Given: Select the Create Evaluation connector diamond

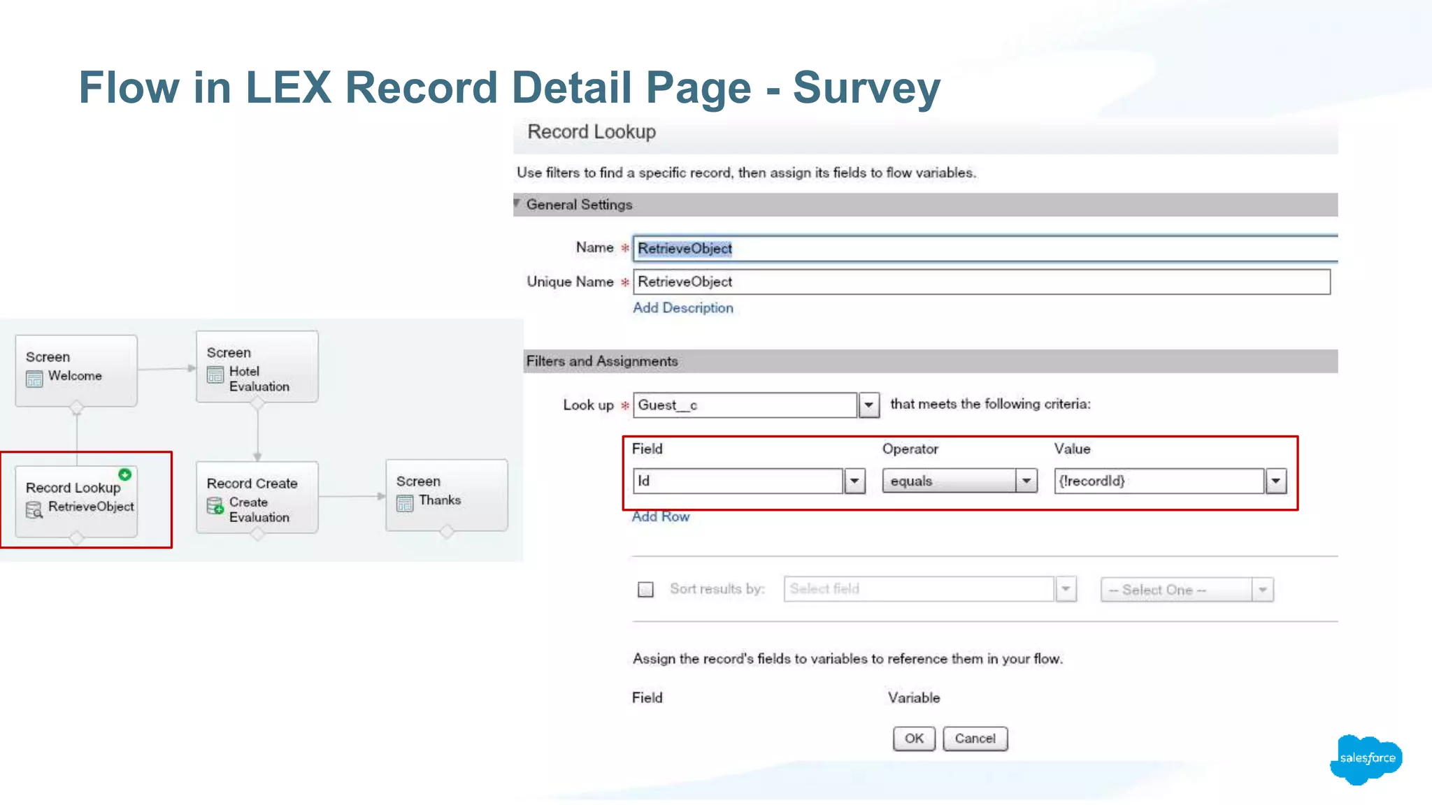Looking at the screenshot, I should (257, 534).
